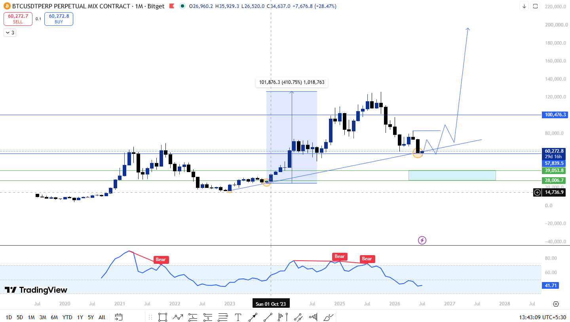Click the red flag symbol marker
The height and width of the screenshot is (322, 570).
coord(171,6)
